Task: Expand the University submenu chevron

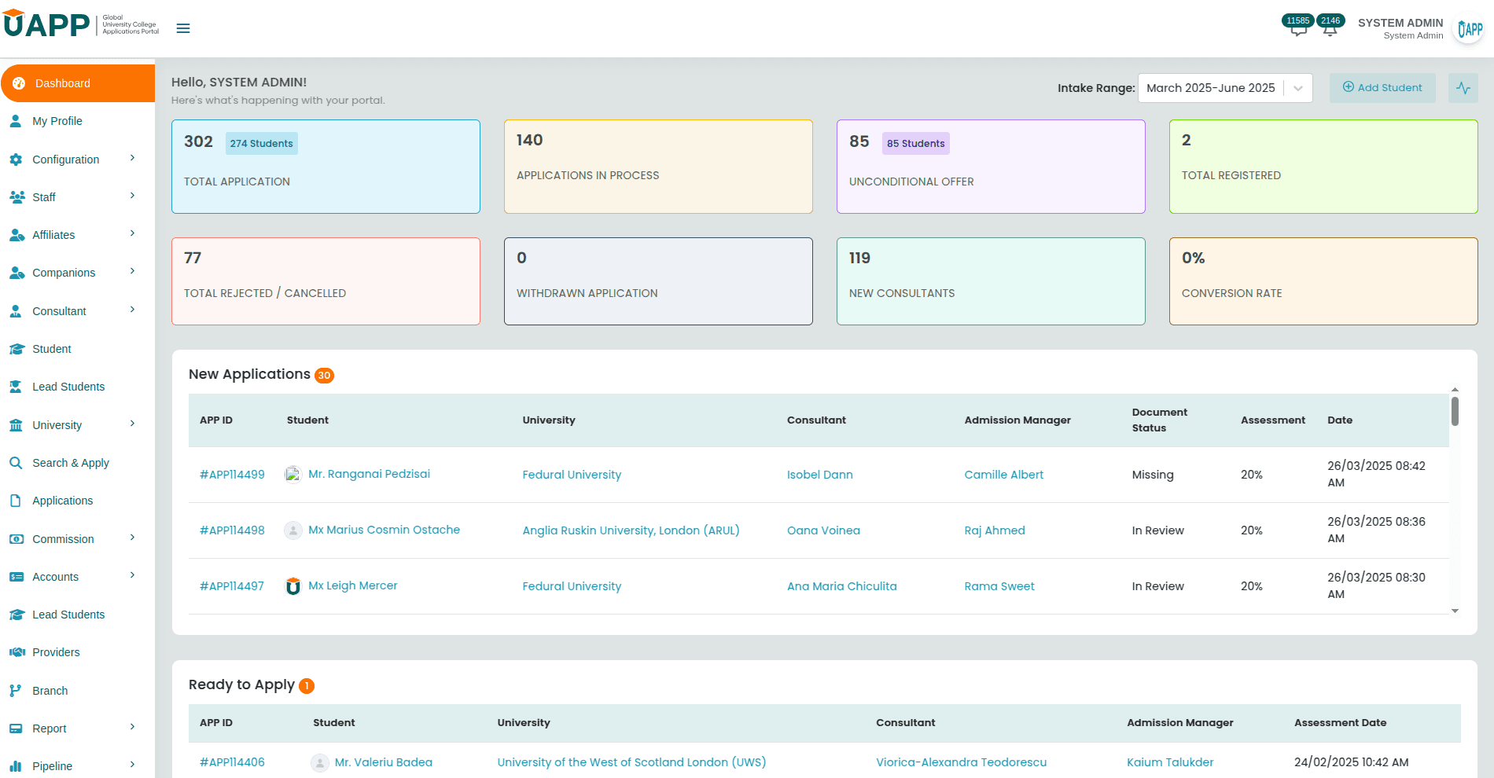Action: click(132, 424)
